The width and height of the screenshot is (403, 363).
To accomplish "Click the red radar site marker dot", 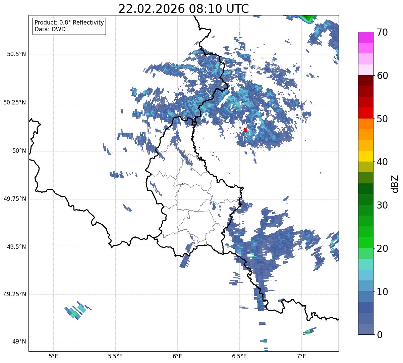I will 245,130.
